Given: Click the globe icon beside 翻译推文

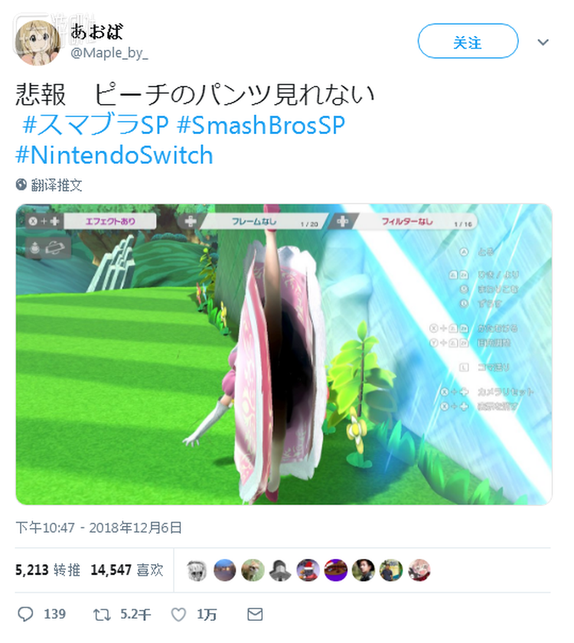Looking at the screenshot, I should tap(21, 185).
